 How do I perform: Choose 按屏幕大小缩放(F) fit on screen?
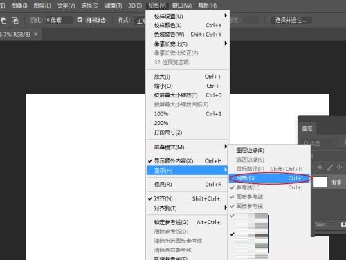pos(187,95)
